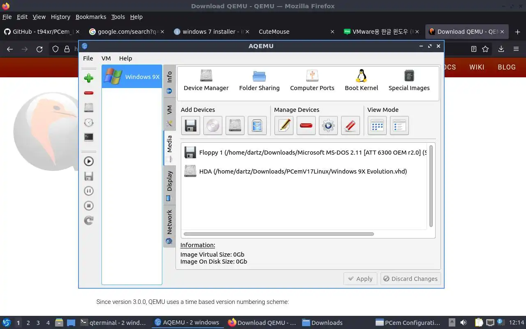Open AQEMU File menu

(88, 58)
